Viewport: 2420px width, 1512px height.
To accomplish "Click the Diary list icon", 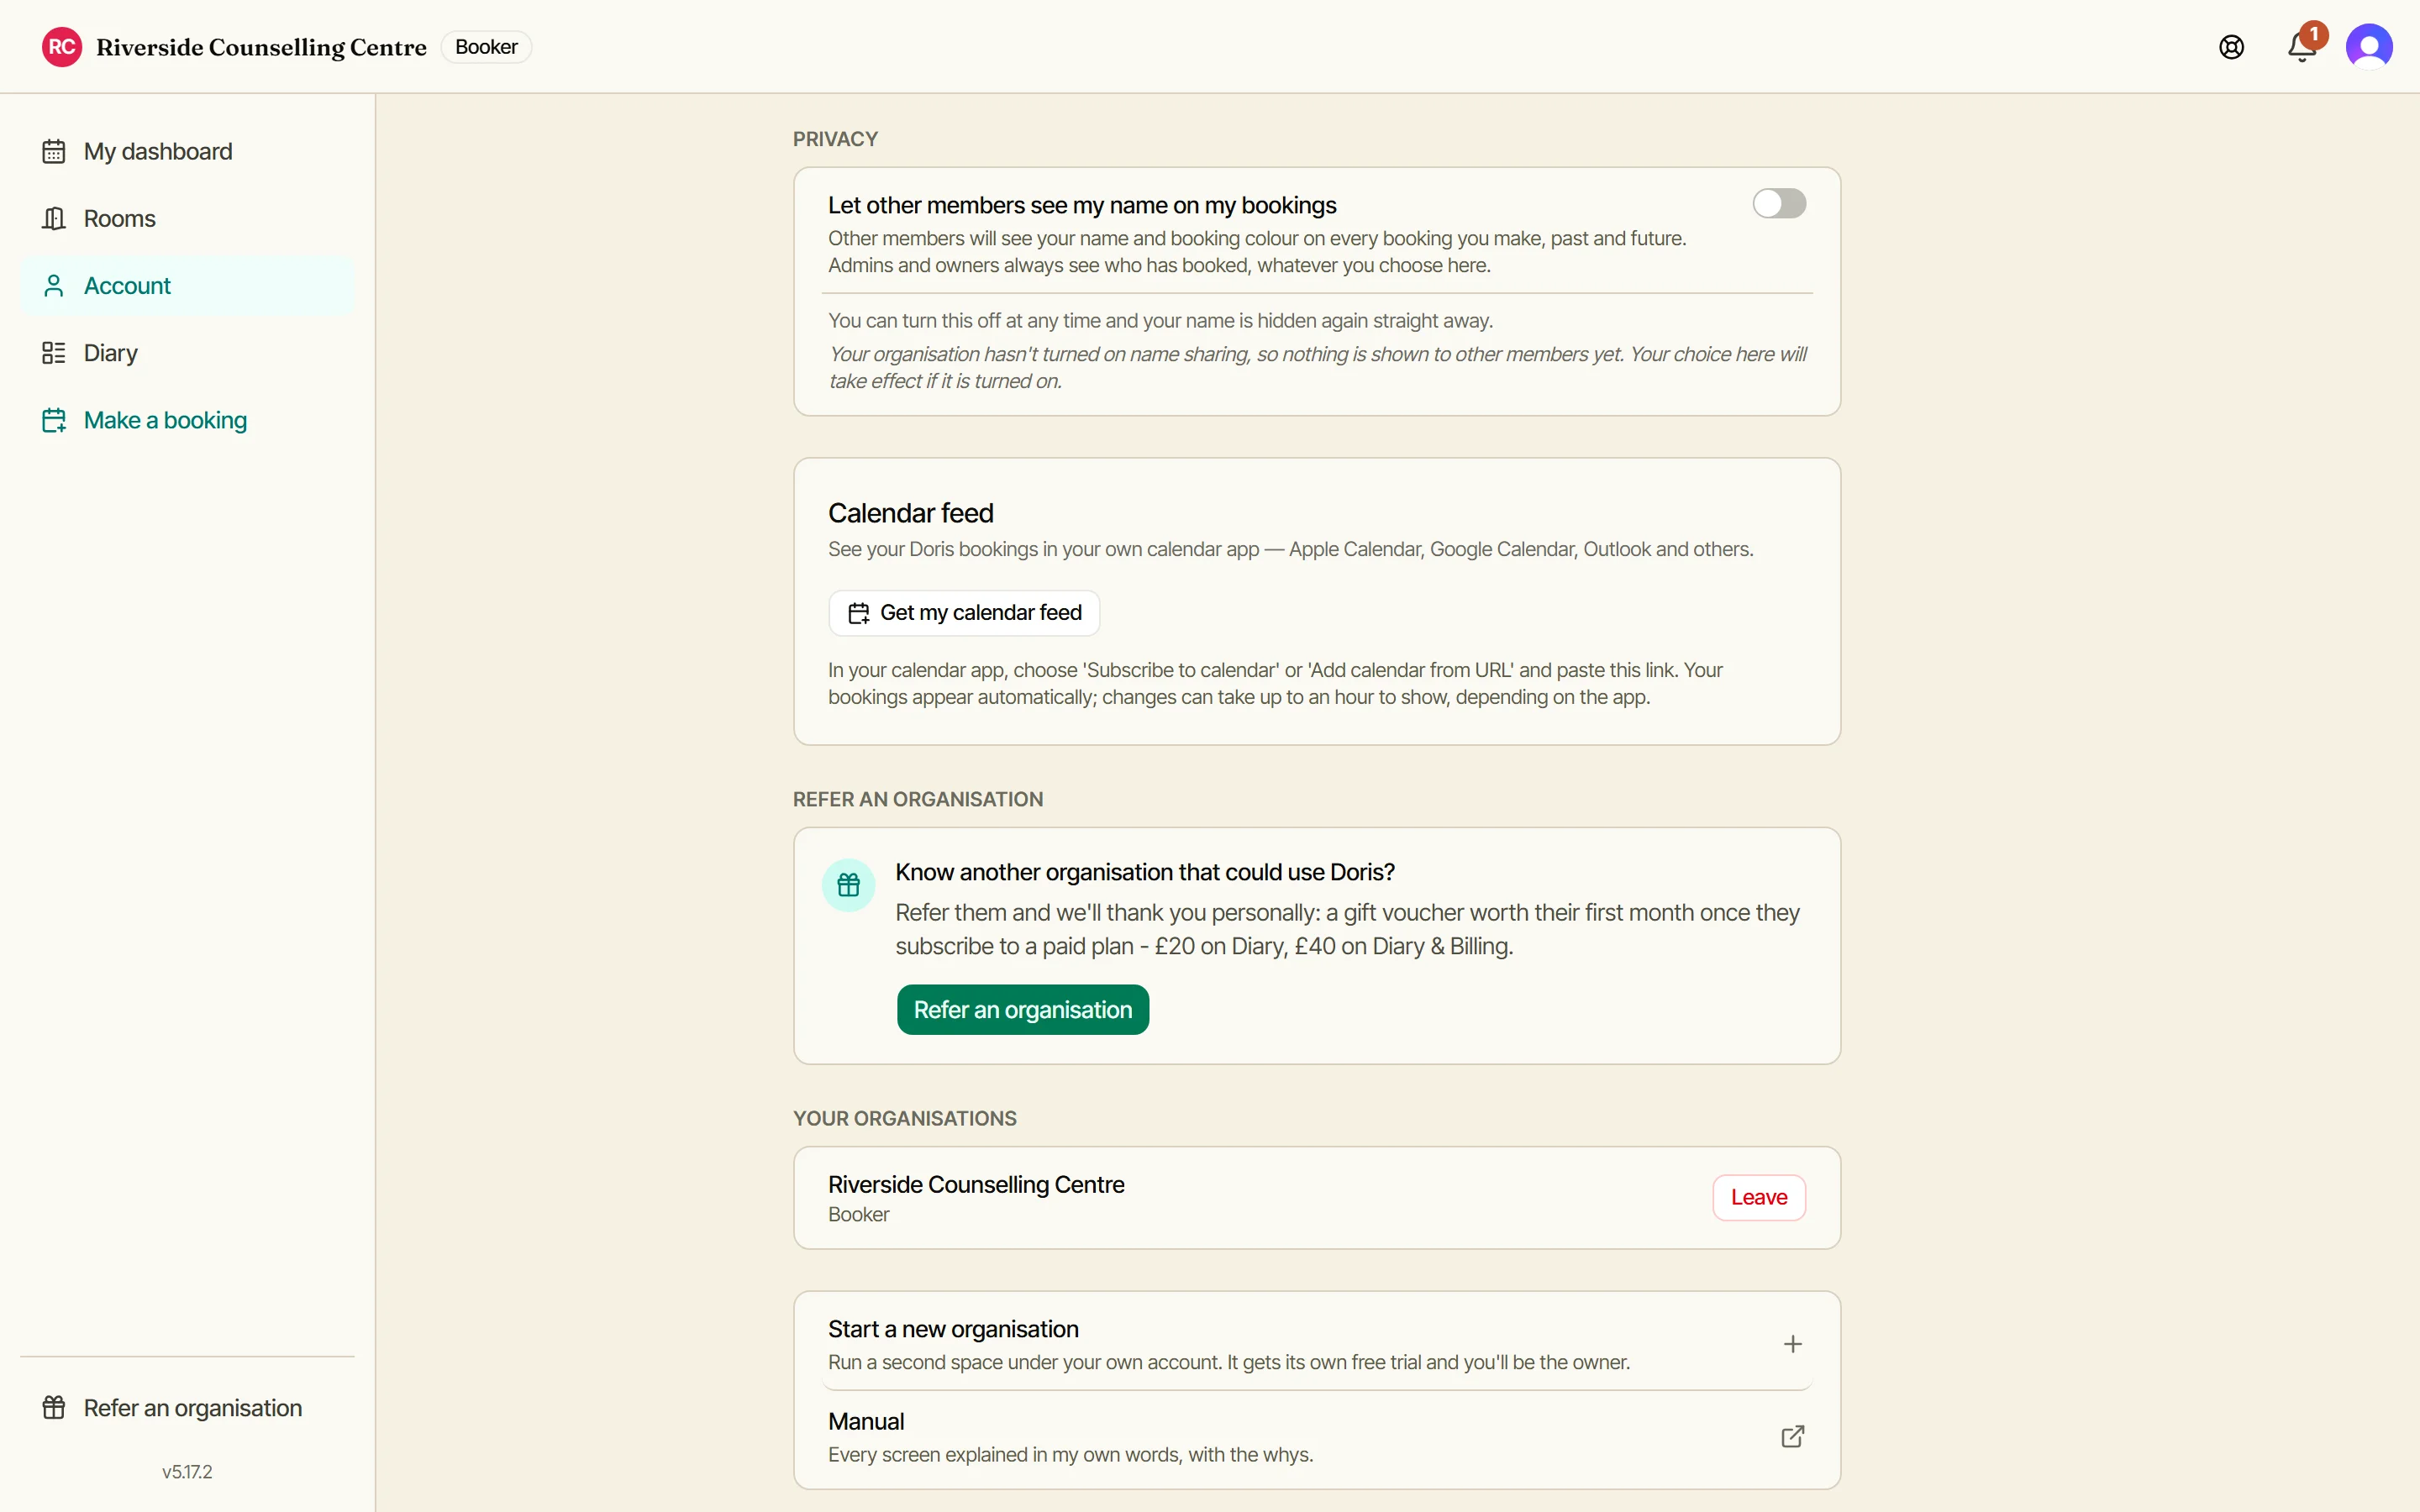I will click(x=54, y=353).
